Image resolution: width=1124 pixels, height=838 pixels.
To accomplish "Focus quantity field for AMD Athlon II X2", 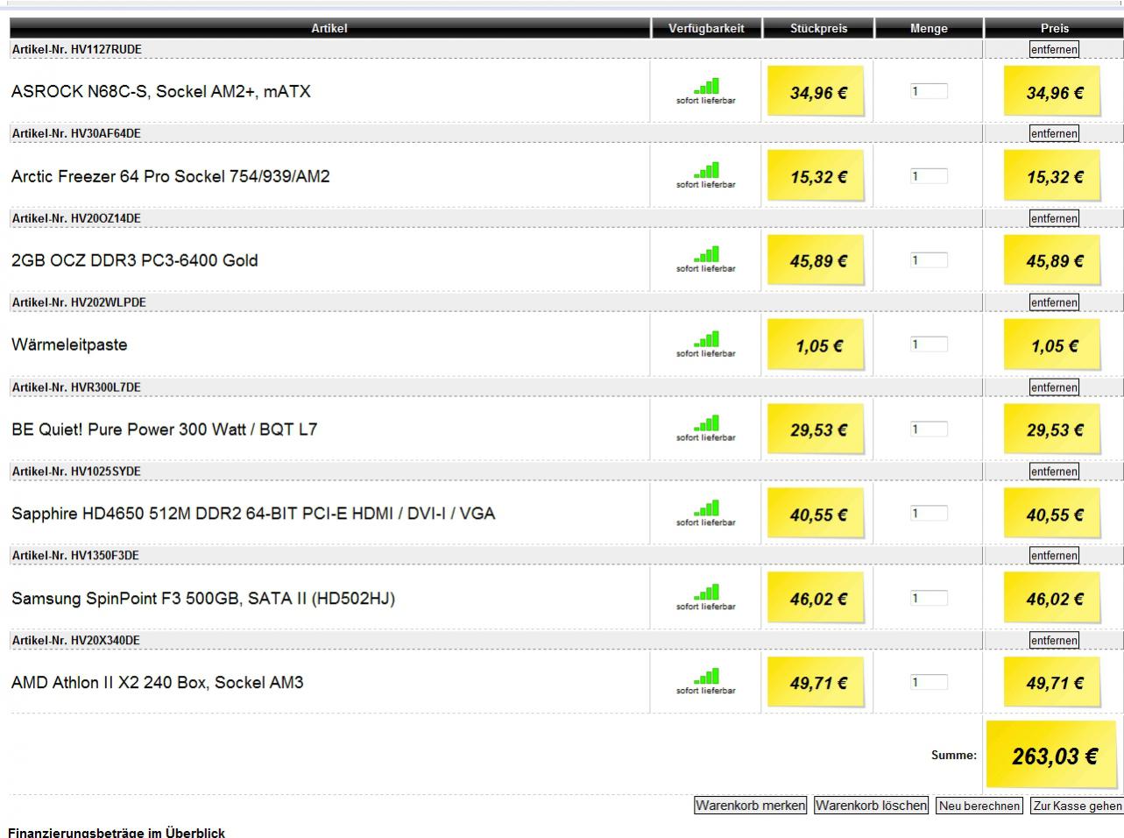I will coord(929,682).
